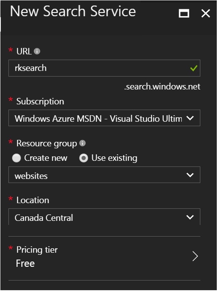Viewport: 218px width, 291px height.
Task: Open the websites resource group dropdown
Action: coord(104,175)
